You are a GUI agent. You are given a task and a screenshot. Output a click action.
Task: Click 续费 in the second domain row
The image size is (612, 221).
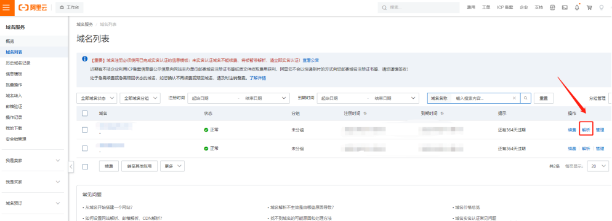pyautogui.click(x=572, y=149)
